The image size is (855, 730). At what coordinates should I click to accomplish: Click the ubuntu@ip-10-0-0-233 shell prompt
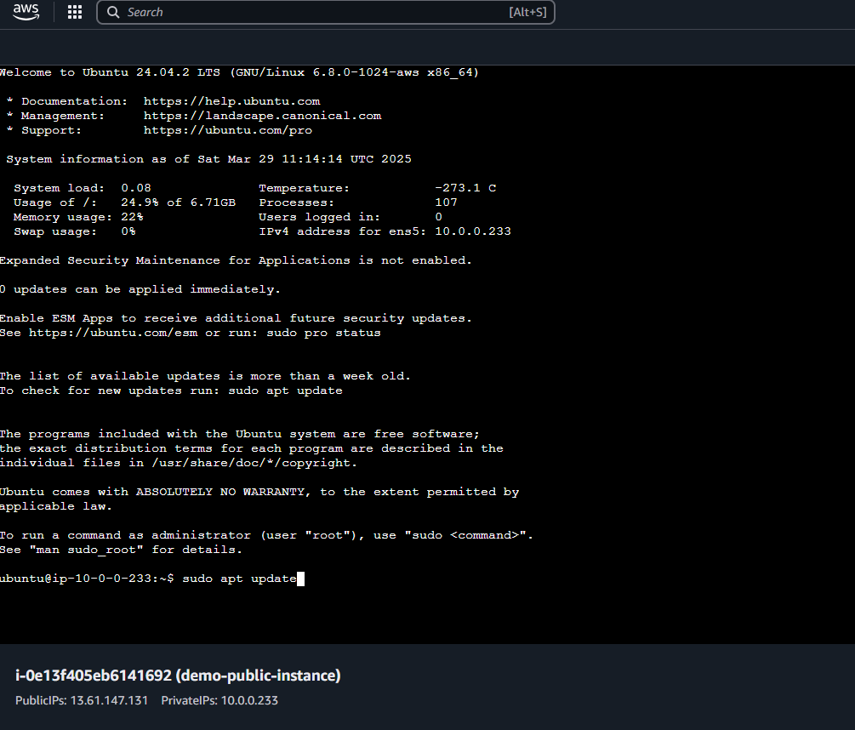coord(87,579)
